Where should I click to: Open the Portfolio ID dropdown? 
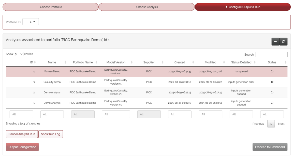pyautogui.click(x=31, y=22)
